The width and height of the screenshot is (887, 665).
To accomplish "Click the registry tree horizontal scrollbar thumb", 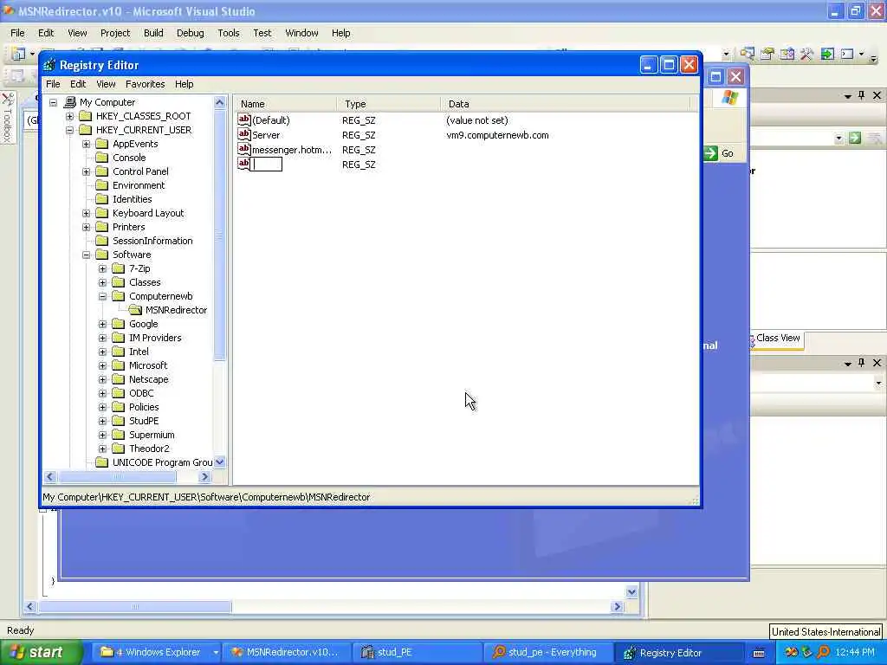I will 118,477.
